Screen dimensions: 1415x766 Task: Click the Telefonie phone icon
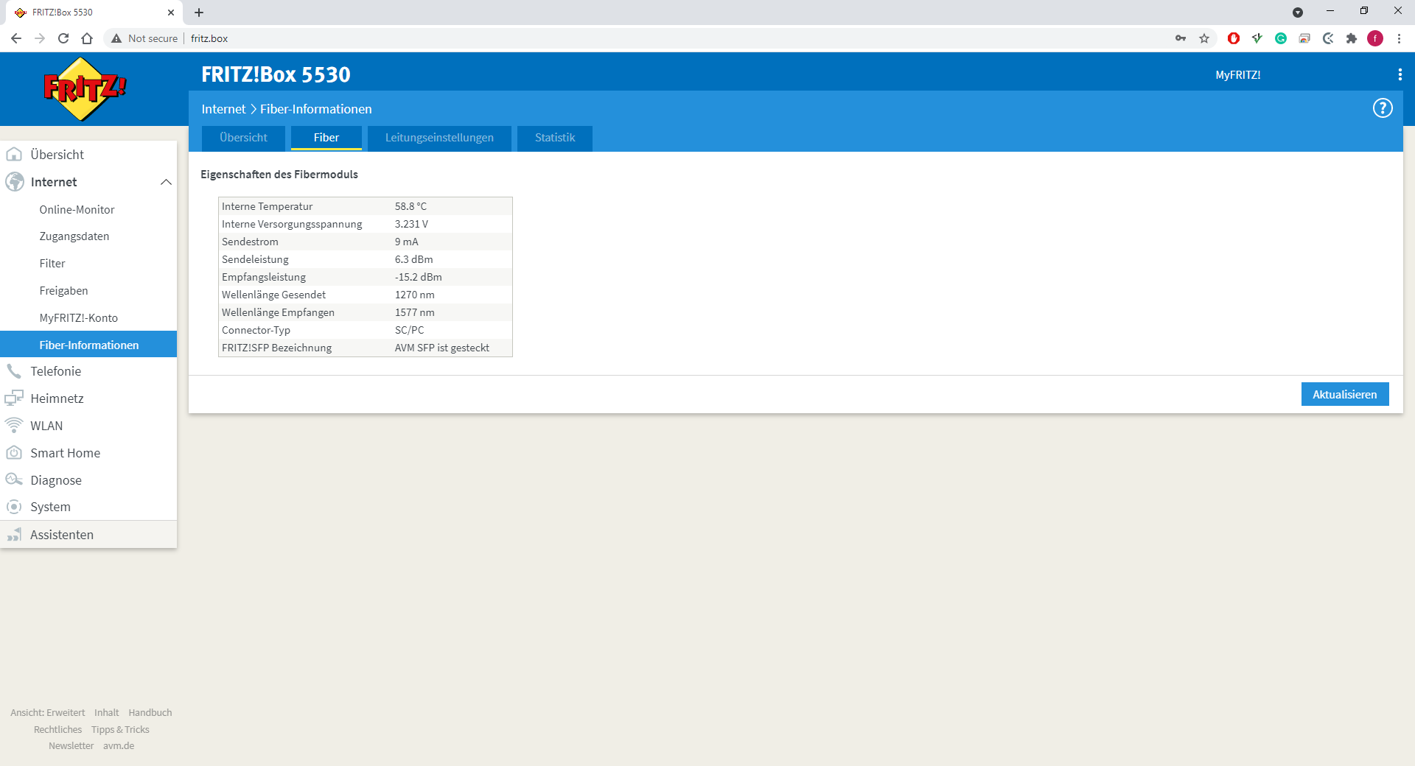14,370
